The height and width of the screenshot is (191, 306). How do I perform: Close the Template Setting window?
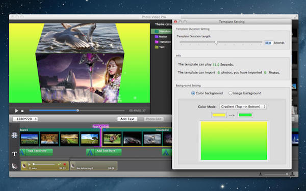pos(175,22)
